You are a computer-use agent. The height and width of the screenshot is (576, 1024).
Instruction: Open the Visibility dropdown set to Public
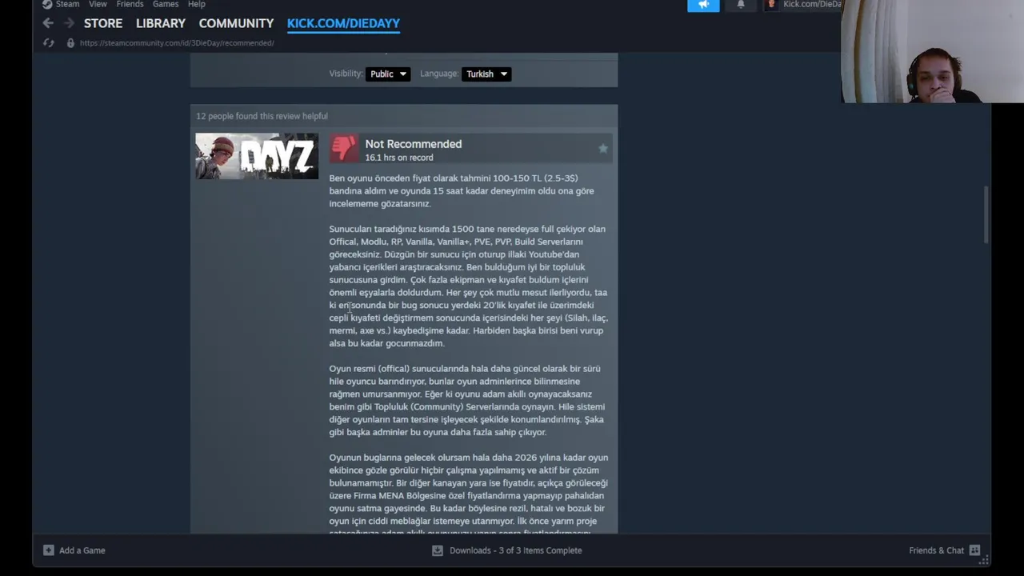388,74
